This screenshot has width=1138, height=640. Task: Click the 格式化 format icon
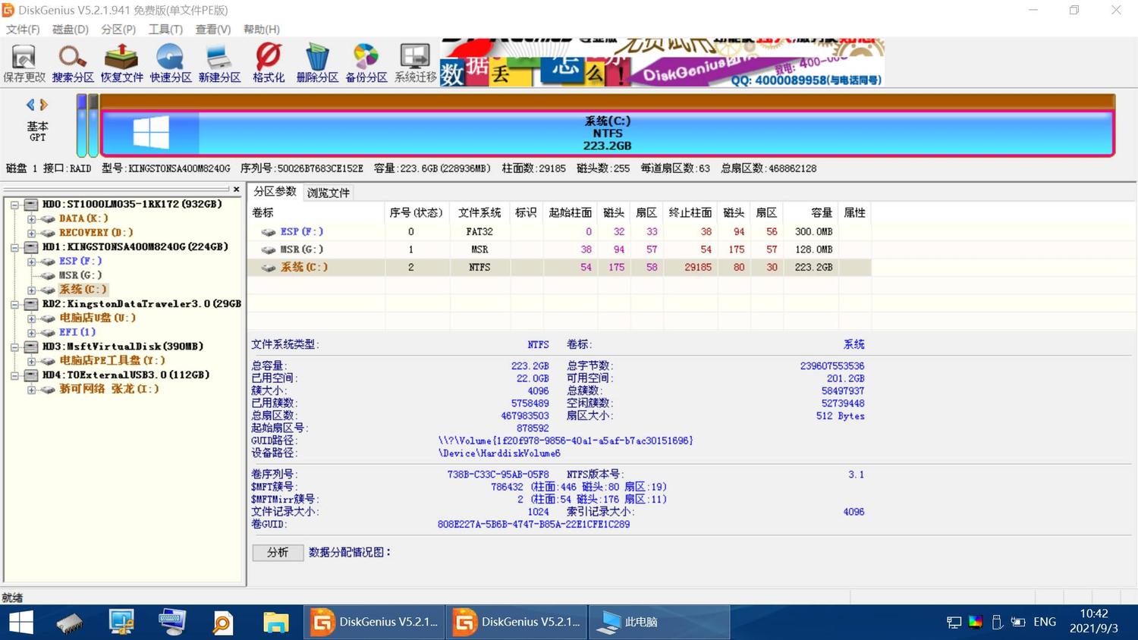[x=269, y=63]
